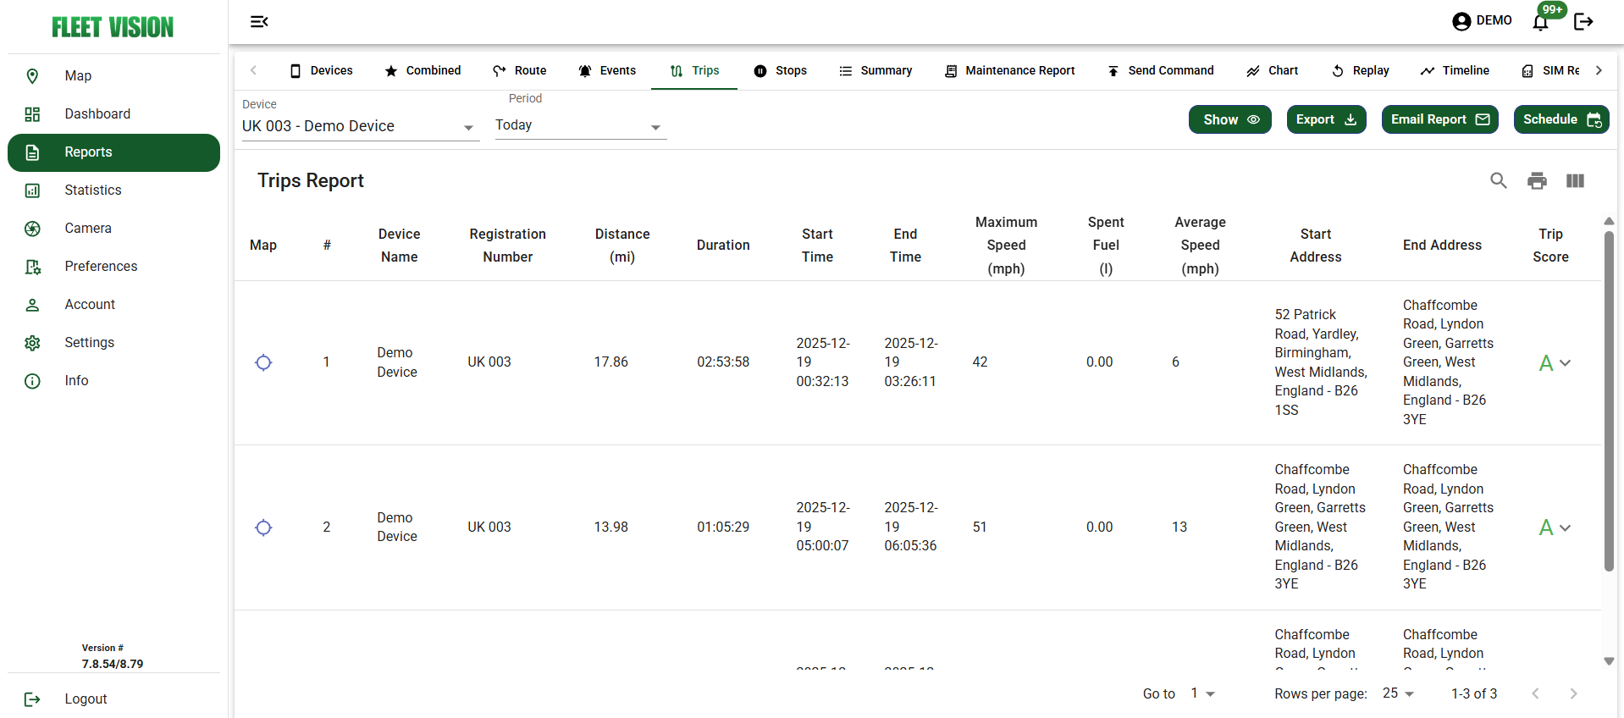Image resolution: width=1624 pixels, height=718 pixels.
Task: Print the Trips Report
Action: pos(1537,180)
